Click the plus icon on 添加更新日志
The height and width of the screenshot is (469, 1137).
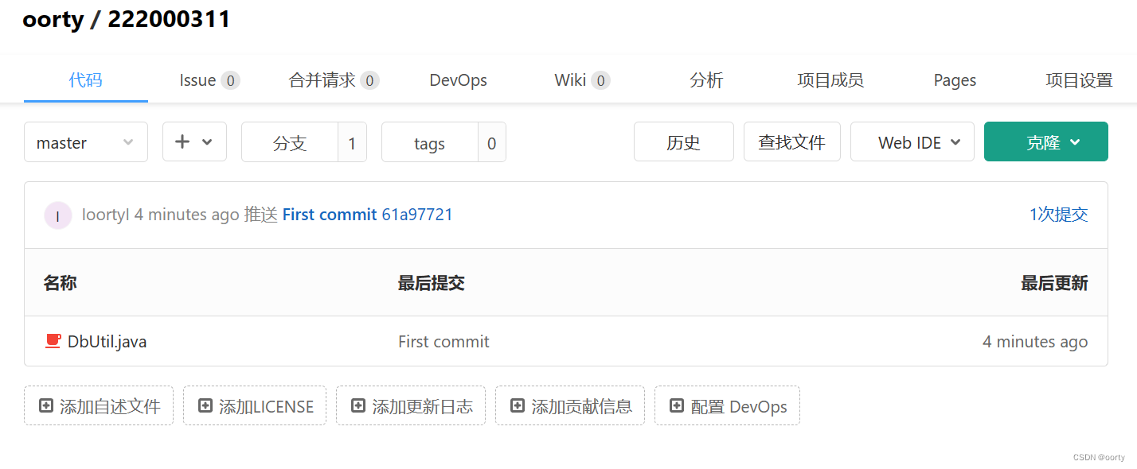point(358,405)
